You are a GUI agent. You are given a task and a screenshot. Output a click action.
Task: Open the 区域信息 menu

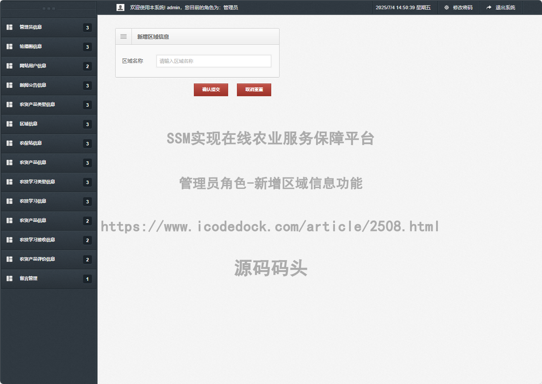tap(48, 124)
